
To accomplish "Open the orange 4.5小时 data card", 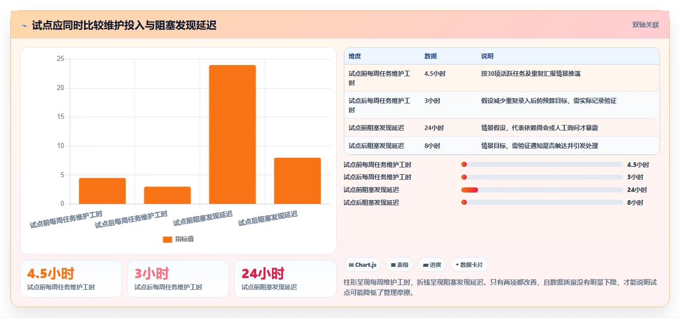I will pos(71,279).
